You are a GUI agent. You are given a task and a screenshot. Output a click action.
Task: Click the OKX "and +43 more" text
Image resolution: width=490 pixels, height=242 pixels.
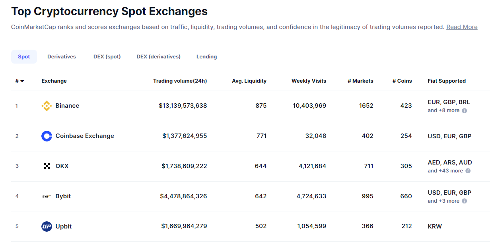click(445, 171)
